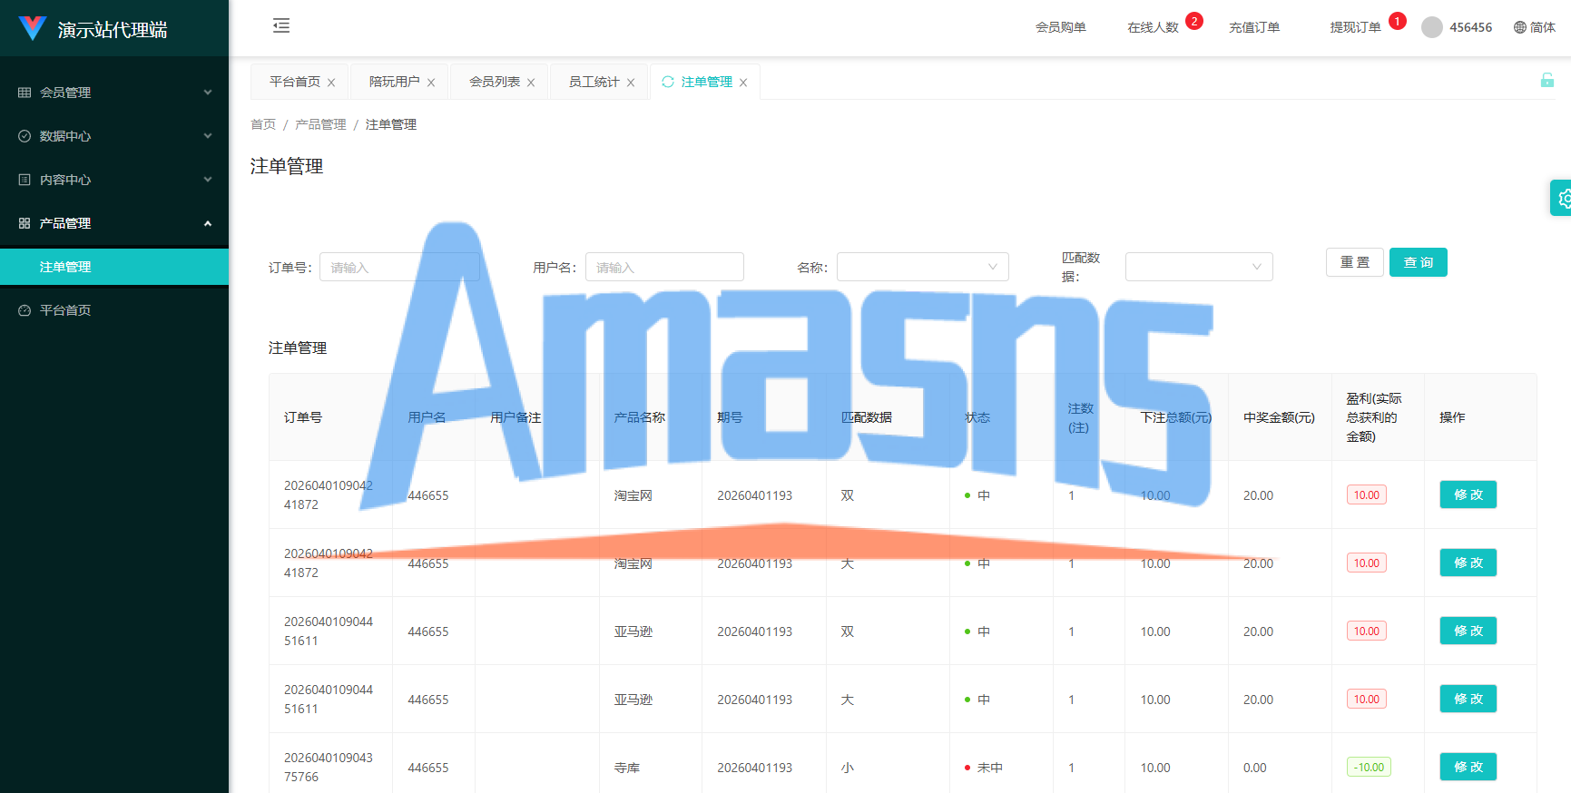
Task: Close the 陪玩用户 tab
Action: click(431, 83)
